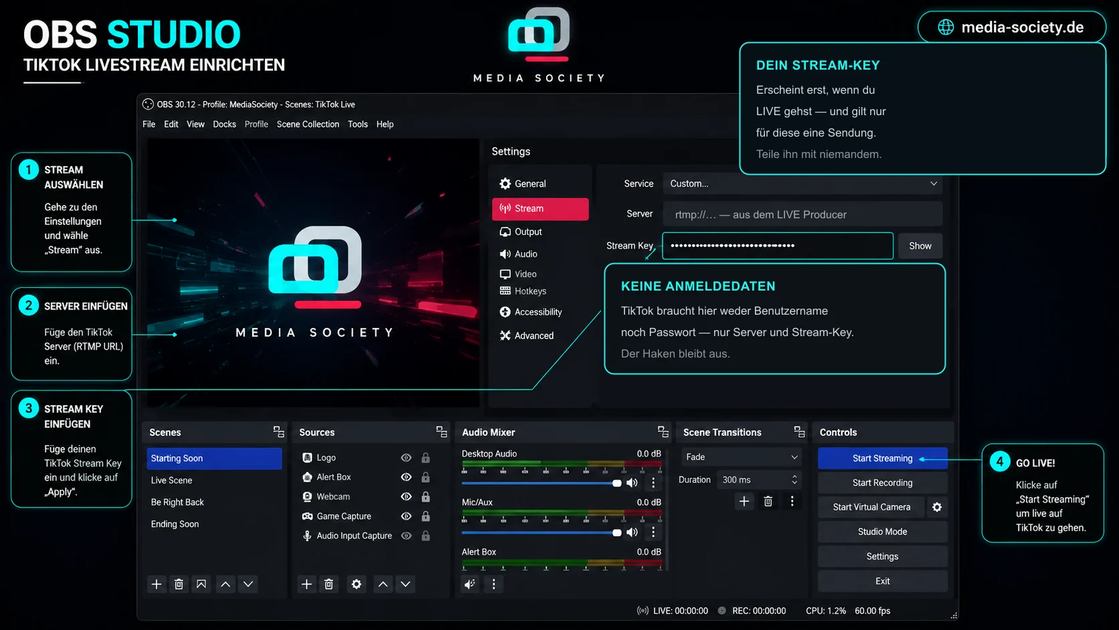Viewport: 1119px width, 630px height.
Task: Add a scene transition plus icon
Action: click(744, 501)
